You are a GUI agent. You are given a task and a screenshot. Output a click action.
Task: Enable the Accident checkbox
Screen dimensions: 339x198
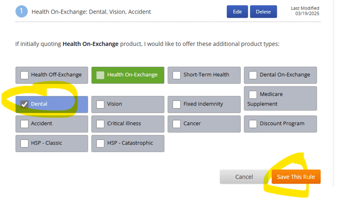coord(24,124)
